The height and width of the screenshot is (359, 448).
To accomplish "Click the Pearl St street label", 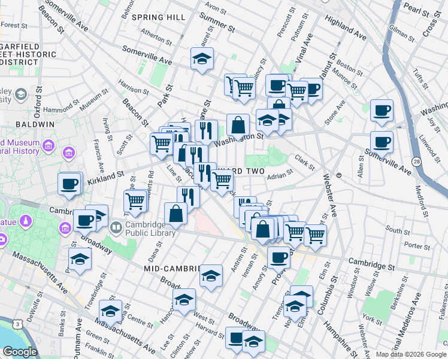I will 416,10.
